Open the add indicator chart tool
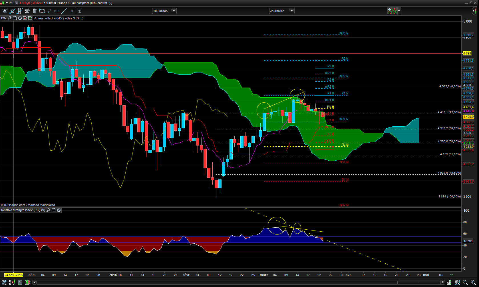This screenshot has width=479, height=287. [12, 11]
